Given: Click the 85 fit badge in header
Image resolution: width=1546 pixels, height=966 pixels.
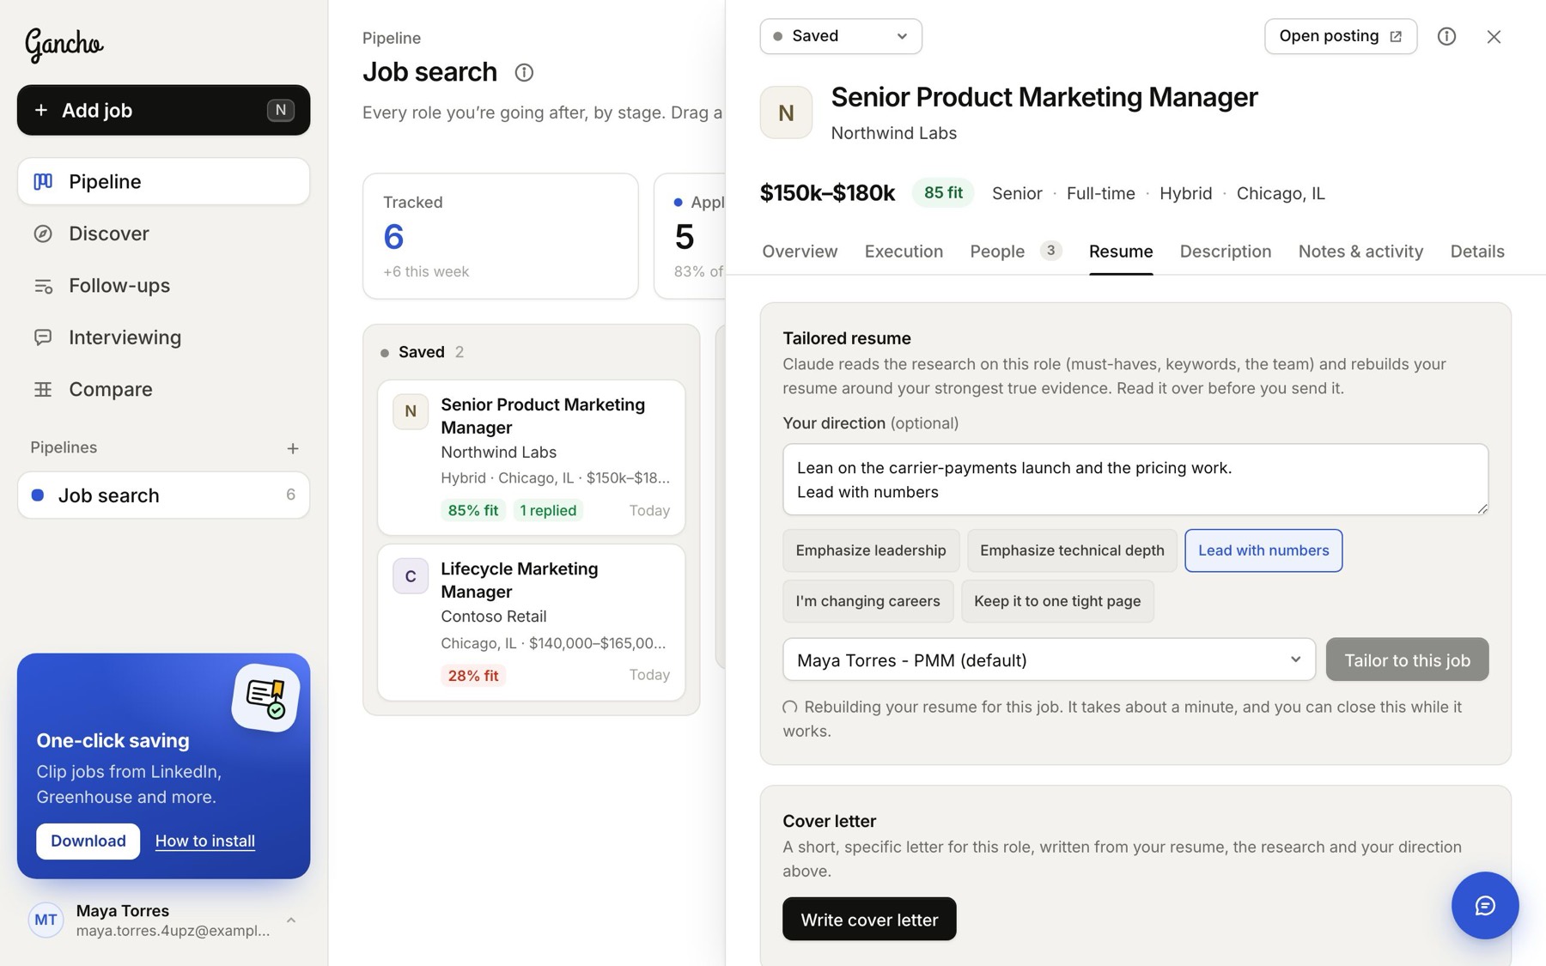Looking at the screenshot, I should point(943,193).
